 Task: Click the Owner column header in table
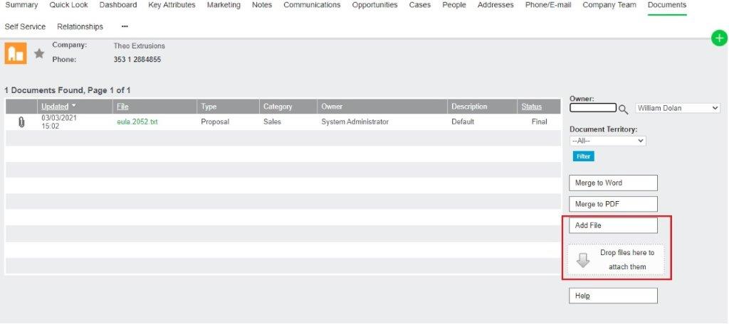[332, 107]
